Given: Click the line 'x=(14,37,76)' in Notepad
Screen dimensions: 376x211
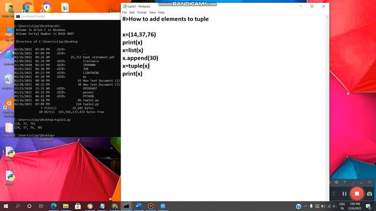Looking at the screenshot, I should click(x=139, y=35).
